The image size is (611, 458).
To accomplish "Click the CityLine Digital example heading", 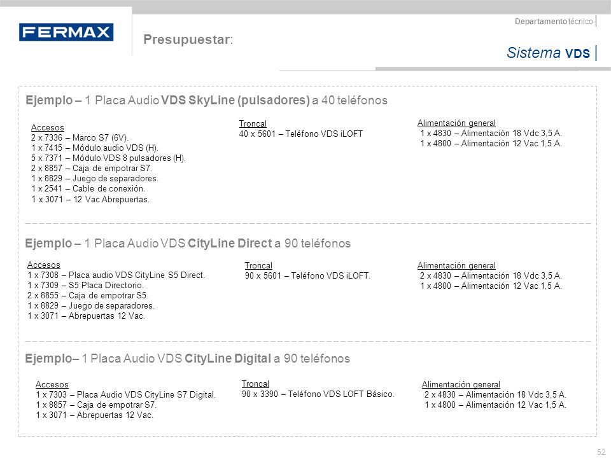I will pos(187,359).
